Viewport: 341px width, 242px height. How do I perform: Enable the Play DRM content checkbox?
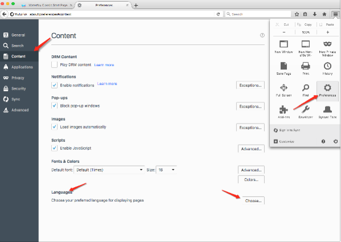[x=55, y=64]
